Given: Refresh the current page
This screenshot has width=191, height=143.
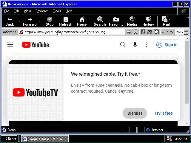Looking at the screenshot, I should pos(66,21).
